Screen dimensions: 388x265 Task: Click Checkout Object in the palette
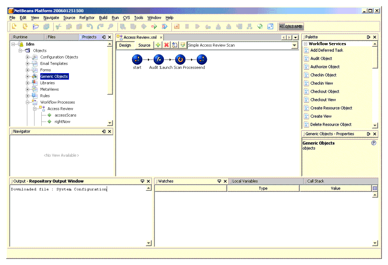(x=325, y=91)
